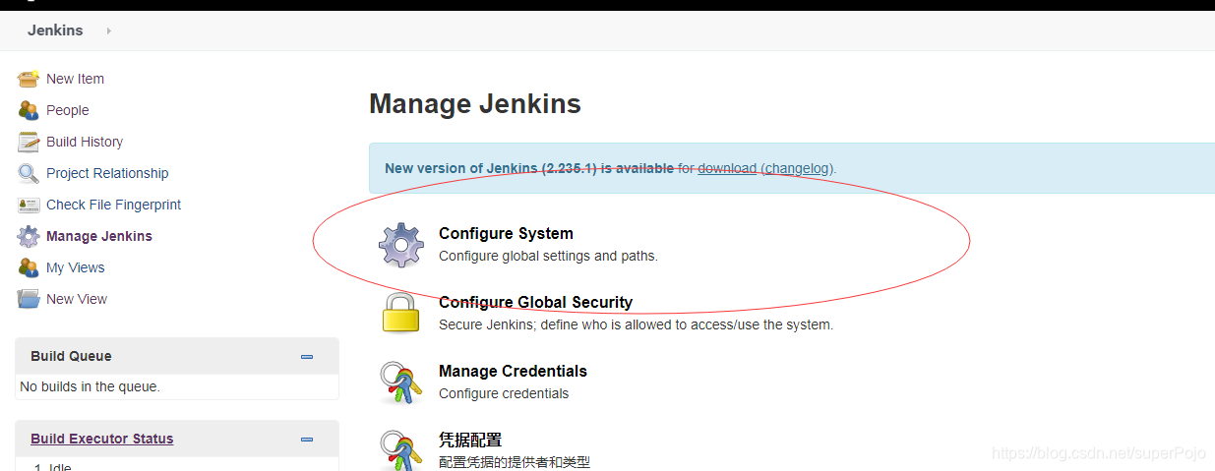Open Configure System settings title
1215x471 pixels.
click(506, 233)
